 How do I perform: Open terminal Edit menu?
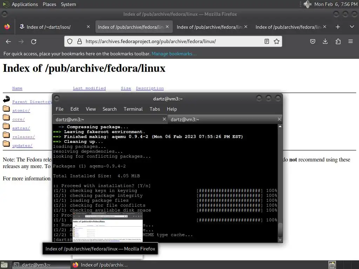pos(74,109)
